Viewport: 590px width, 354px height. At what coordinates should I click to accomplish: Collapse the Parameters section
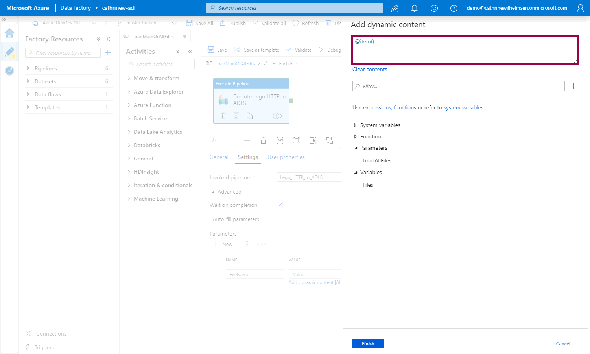point(356,148)
